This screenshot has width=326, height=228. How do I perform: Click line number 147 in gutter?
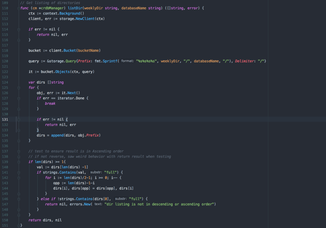coord(5,204)
